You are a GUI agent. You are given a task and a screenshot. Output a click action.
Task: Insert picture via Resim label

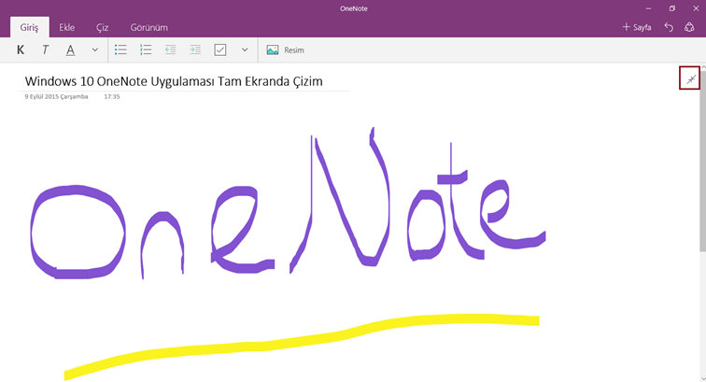[x=294, y=50]
